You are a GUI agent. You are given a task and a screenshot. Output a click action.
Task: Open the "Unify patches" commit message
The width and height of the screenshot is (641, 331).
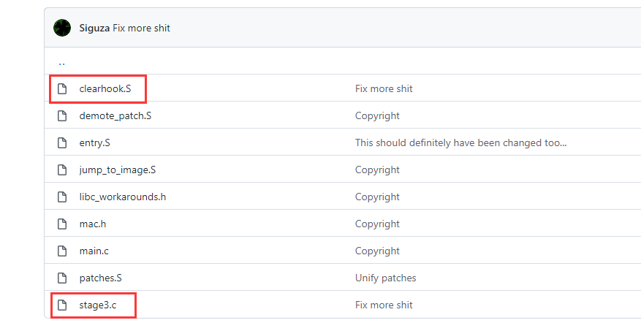click(385, 278)
